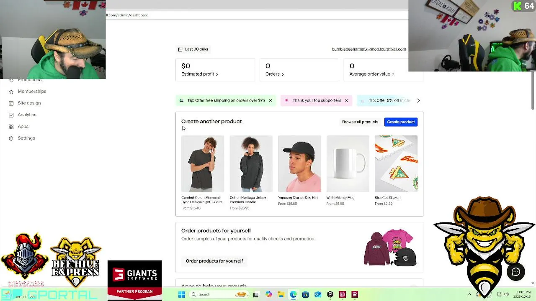
Task: Open the free shipping over $75 tip
Action: 226,100
